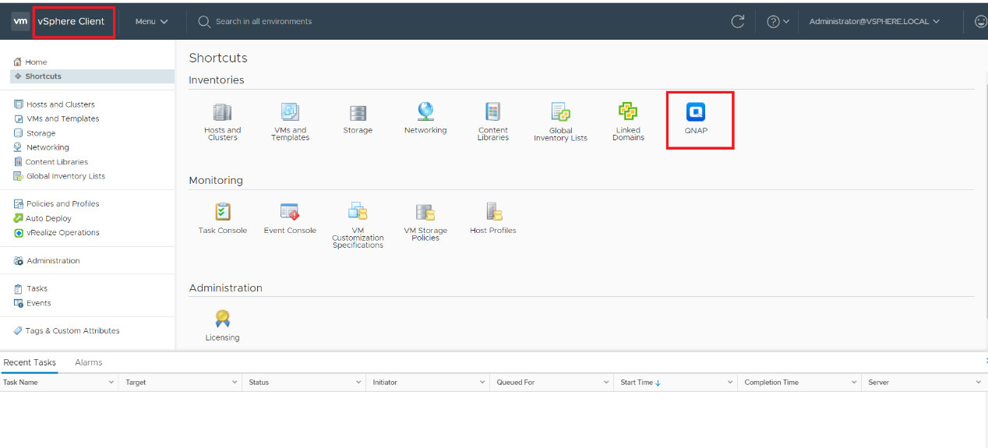Open Events in sidebar

coord(32,303)
